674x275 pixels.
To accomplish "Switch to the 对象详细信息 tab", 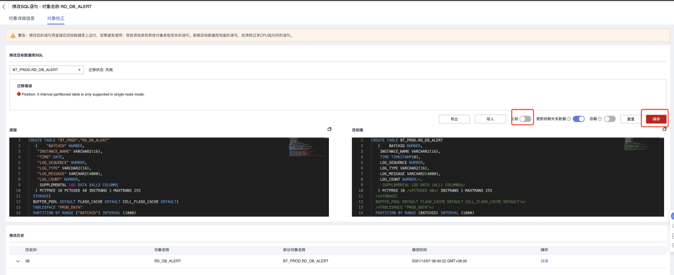I will click(22, 19).
